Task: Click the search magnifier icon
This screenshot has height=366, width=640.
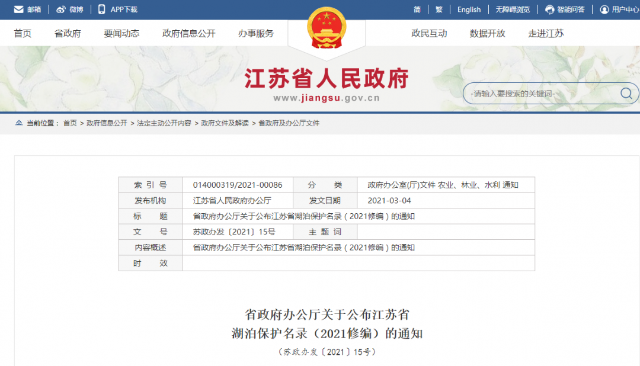Action: (x=626, y=94)
